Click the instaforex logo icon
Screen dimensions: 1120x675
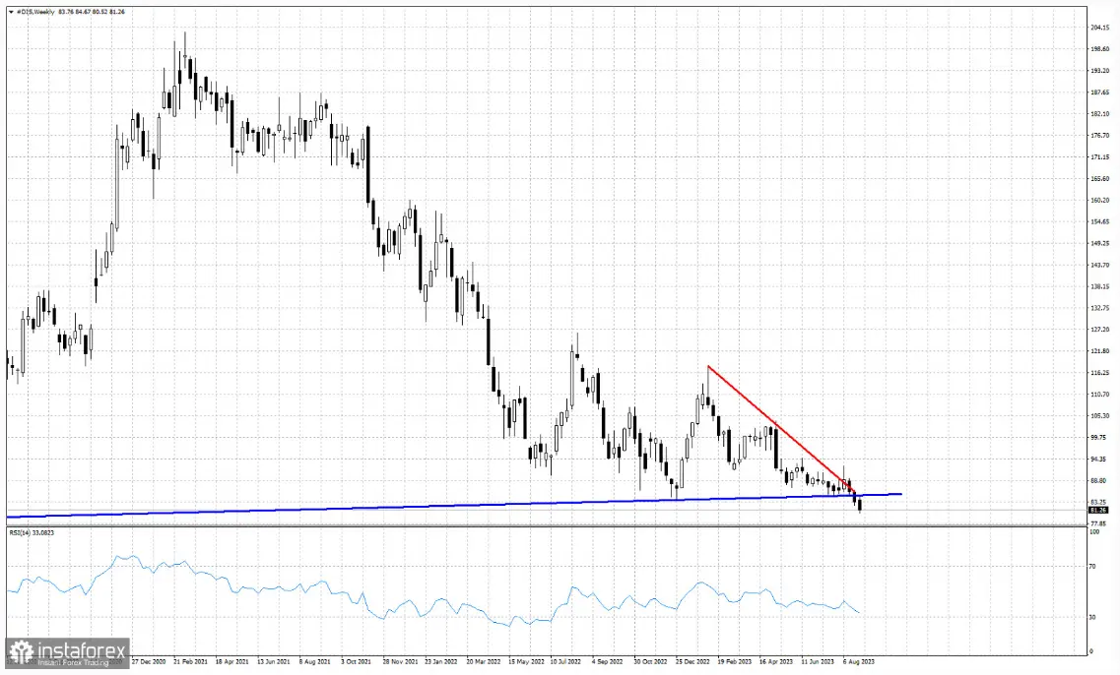point(19,652)
